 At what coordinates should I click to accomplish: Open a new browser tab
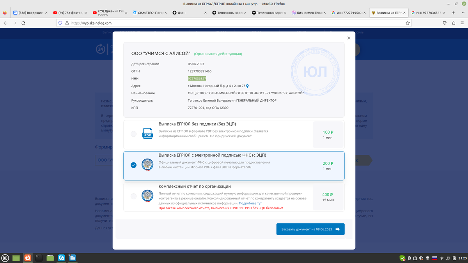tap(453, 12)
